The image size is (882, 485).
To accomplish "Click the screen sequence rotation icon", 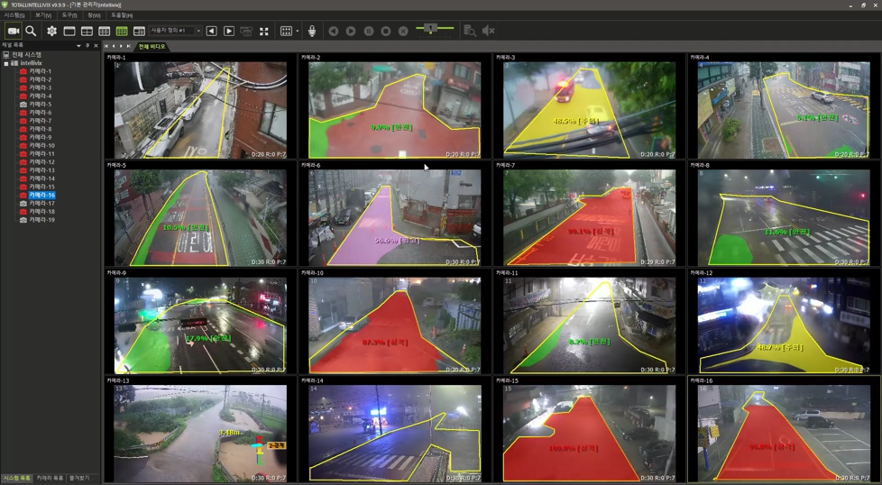I will click(x=246, y=31).
